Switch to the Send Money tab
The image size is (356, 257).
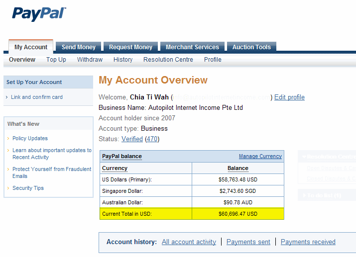[x=79, y=47]
